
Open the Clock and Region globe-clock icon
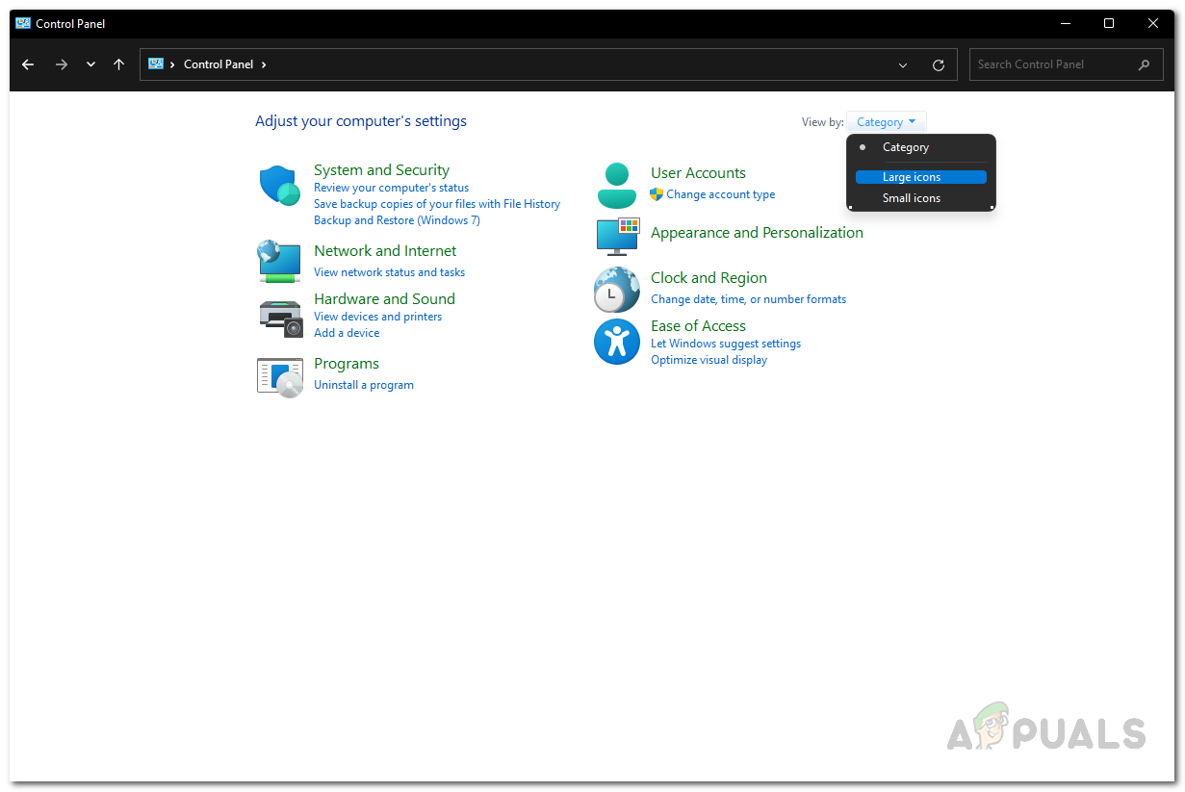[617, 290]
